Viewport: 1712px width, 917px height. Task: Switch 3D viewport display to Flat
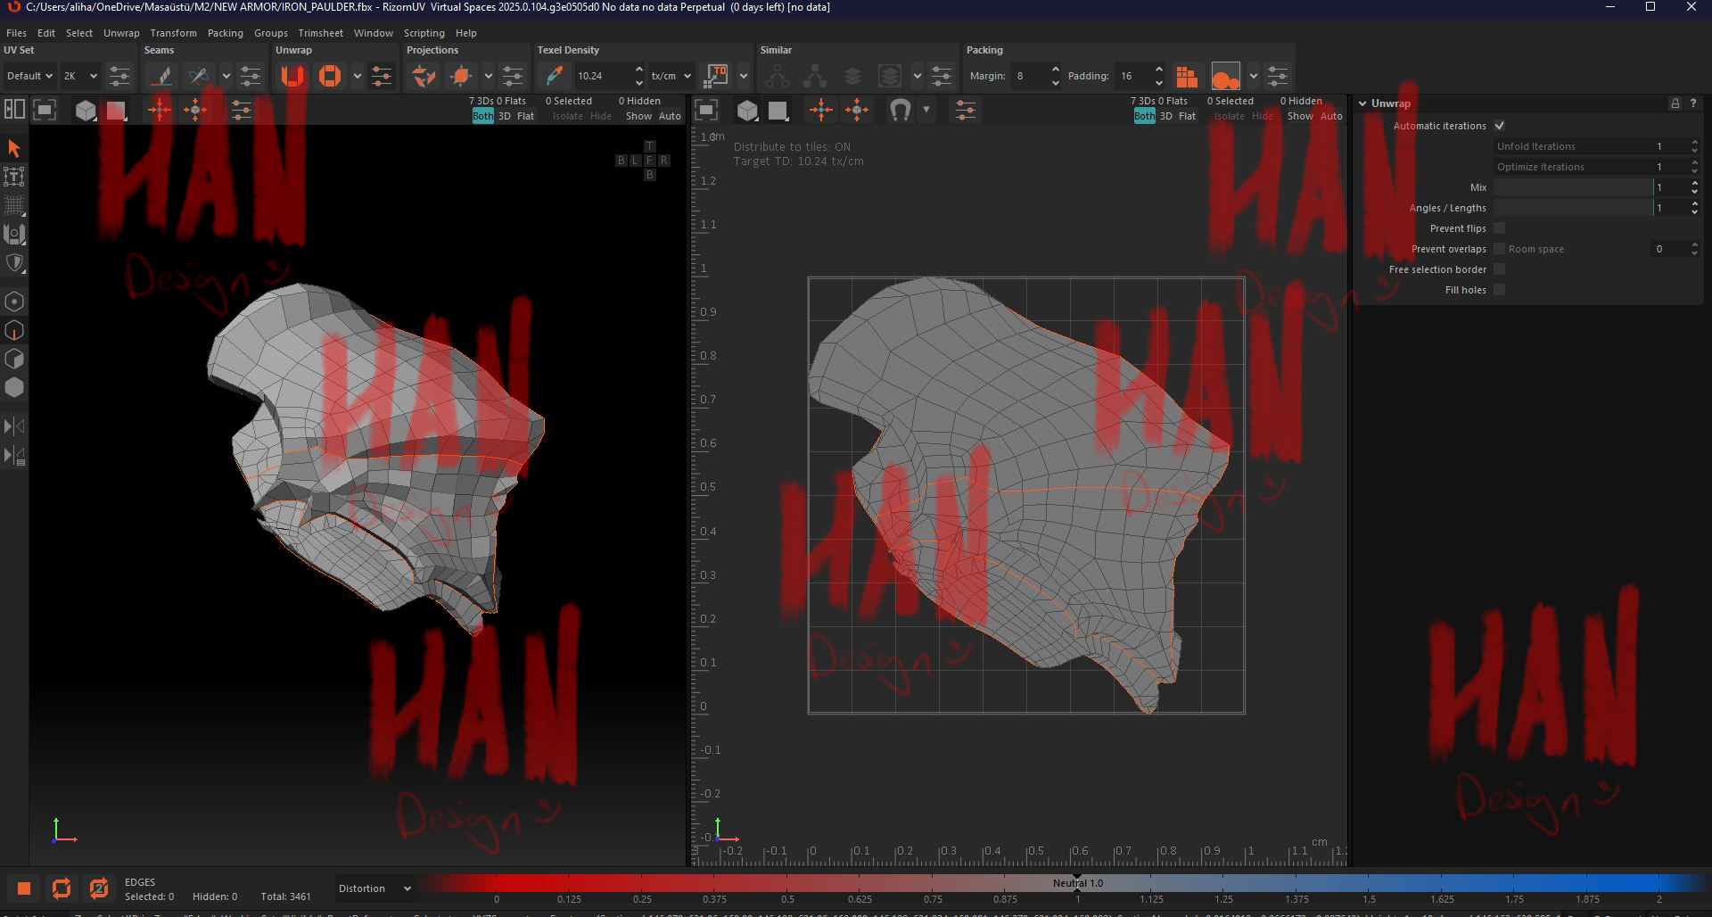(x=525, y=116)
